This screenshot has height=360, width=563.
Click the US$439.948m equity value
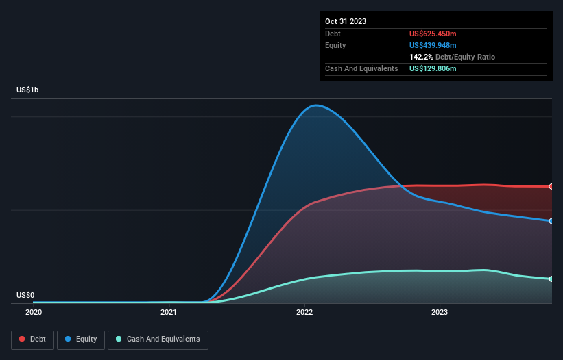point(433,45)
